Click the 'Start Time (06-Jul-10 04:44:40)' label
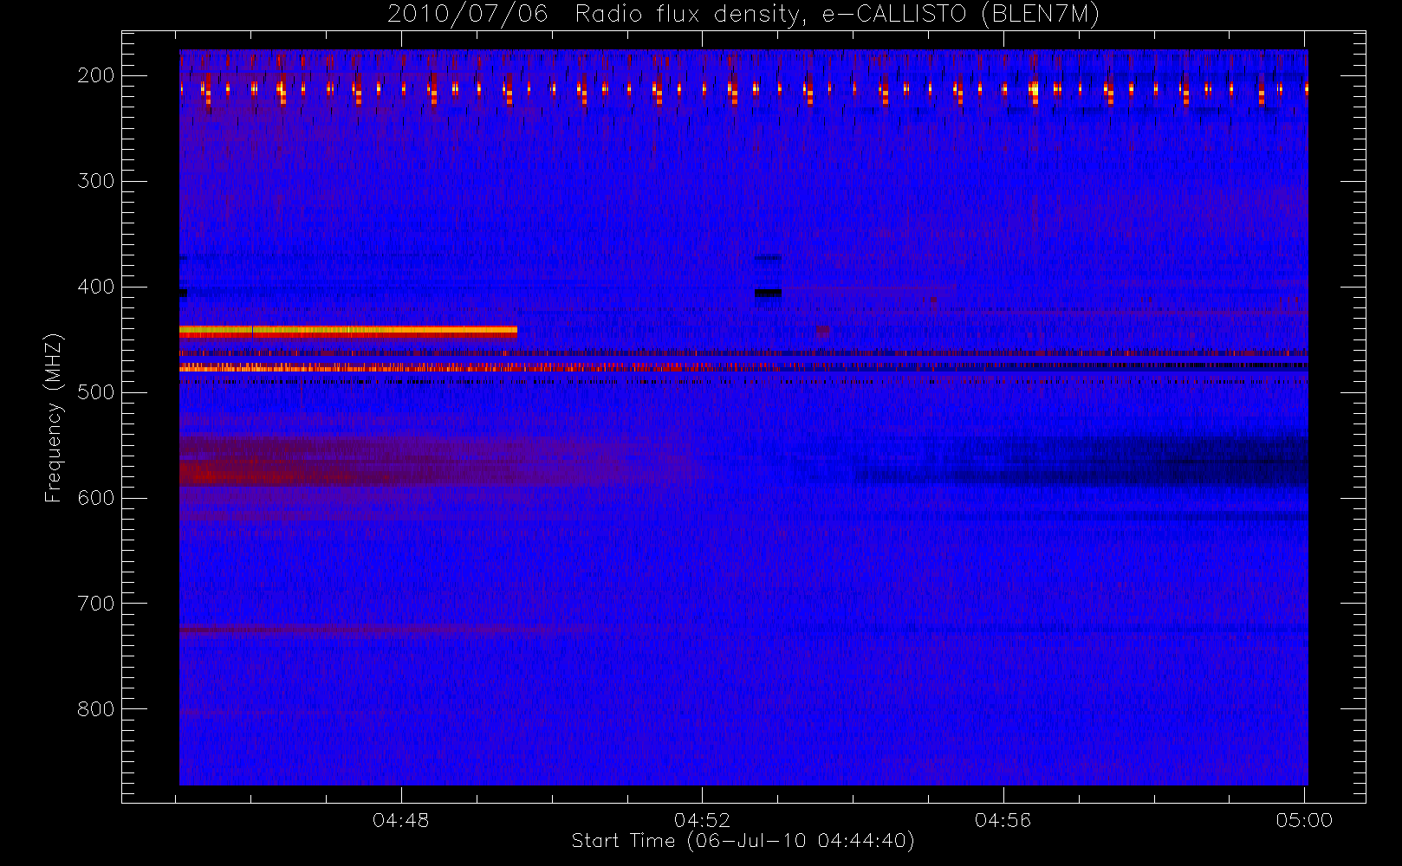The height and width of the screenshot is (866, 1402). coord(743,841)
